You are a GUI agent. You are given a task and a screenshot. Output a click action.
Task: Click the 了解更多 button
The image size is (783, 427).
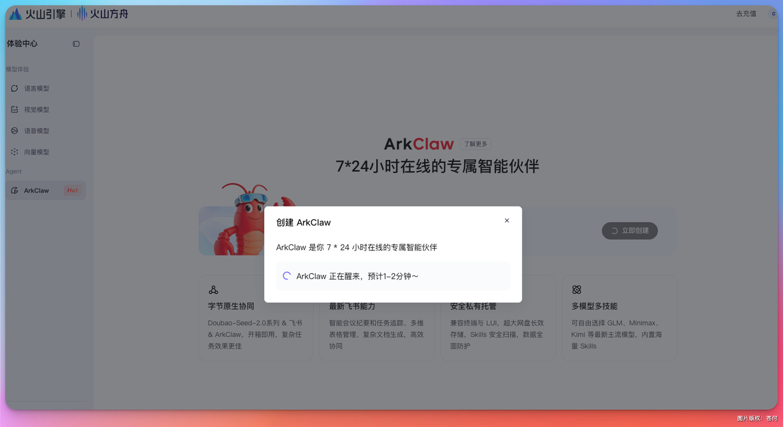[x=475, y=144]
